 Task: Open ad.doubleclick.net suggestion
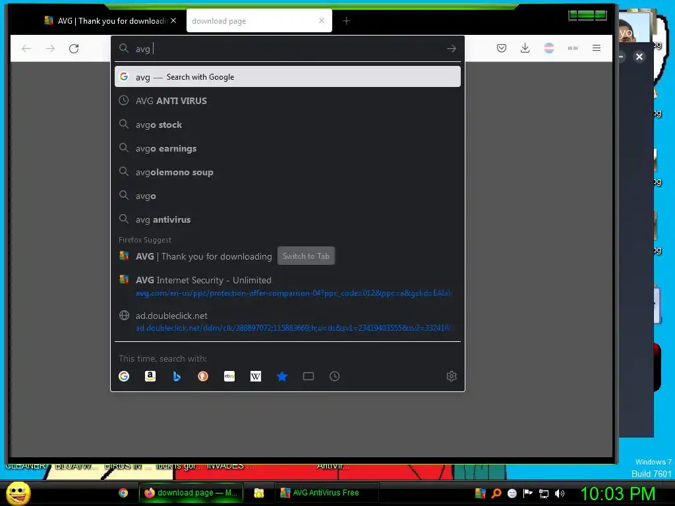(x=287, y=322)
